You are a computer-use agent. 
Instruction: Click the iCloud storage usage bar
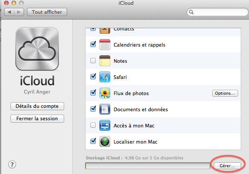(x=147, y=166)
